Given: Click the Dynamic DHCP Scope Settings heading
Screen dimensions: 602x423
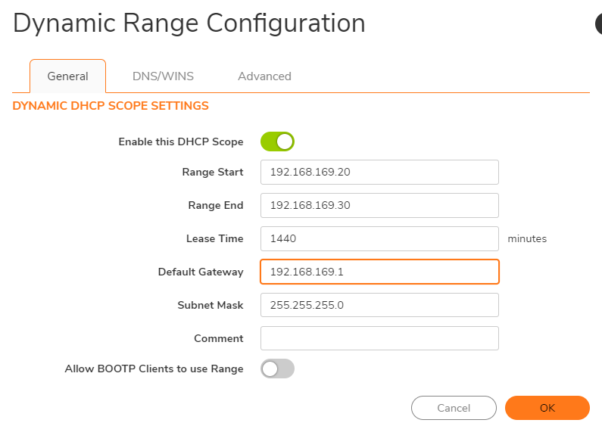Looking at the screenshot, I should [x=111, y=106].
